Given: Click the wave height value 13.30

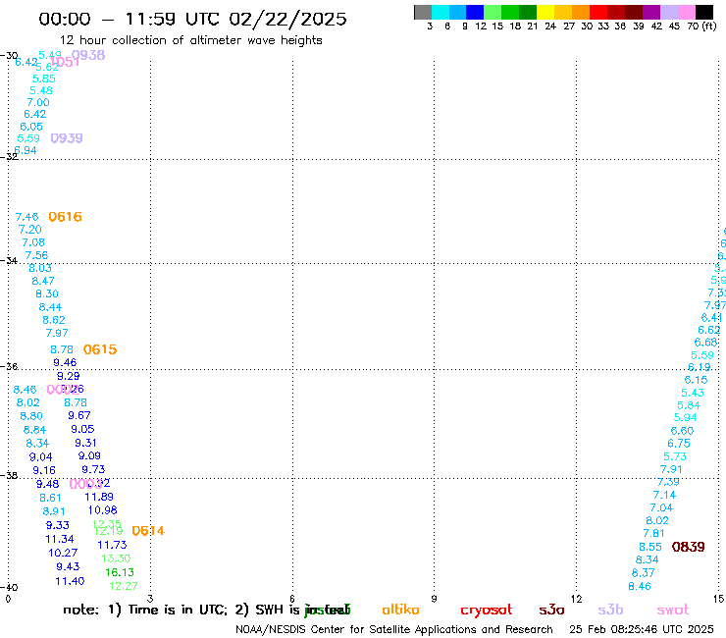Looking at the screenshot, I should [x=116, y=558].
